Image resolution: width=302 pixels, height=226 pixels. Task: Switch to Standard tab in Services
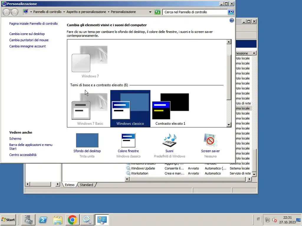86,185
